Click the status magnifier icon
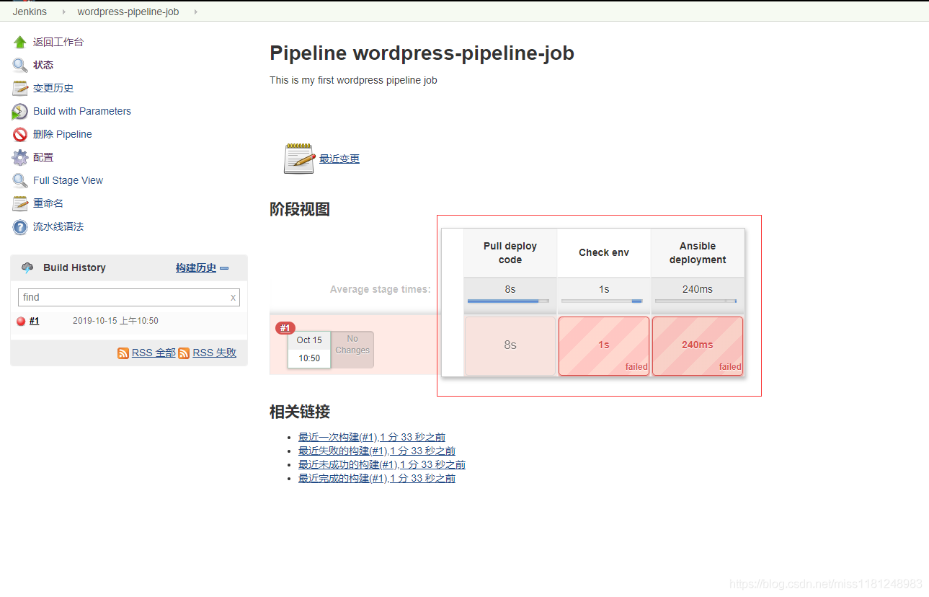The width and height of the screenshot is (929, 597). coord(20,65)
